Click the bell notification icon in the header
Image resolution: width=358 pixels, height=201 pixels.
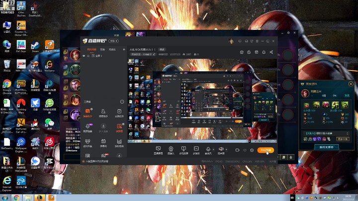pyautogui.click(x=264, y=52)
